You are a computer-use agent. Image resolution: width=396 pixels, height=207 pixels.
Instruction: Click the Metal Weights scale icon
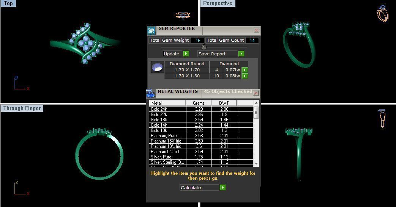point(150,93)
